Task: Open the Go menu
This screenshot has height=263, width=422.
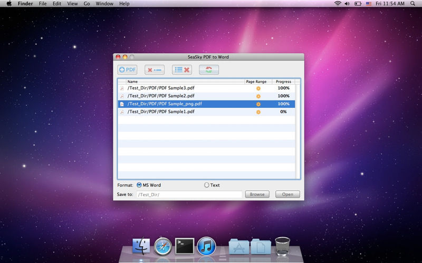Action: coord(87,4)
